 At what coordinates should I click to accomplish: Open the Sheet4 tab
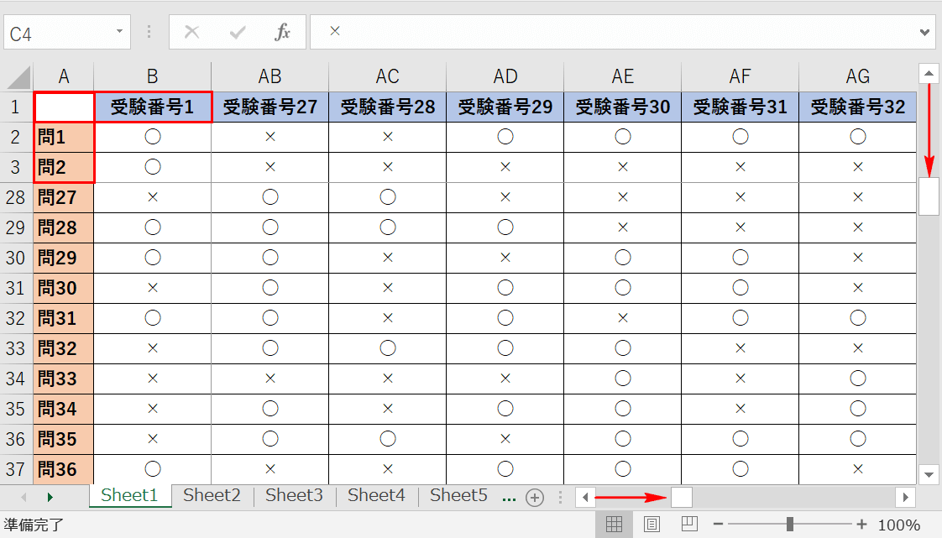point(376,495)
